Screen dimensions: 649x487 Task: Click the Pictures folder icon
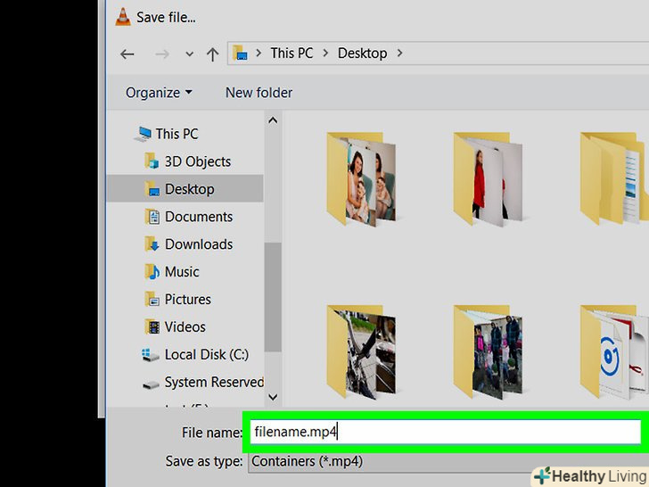pyautogui.click(x=152, y=299)
